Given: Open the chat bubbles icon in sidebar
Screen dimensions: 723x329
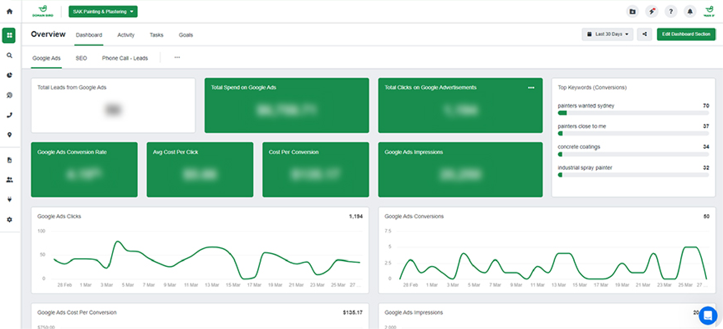Looking at the screenshot, I should coord(9,95).
